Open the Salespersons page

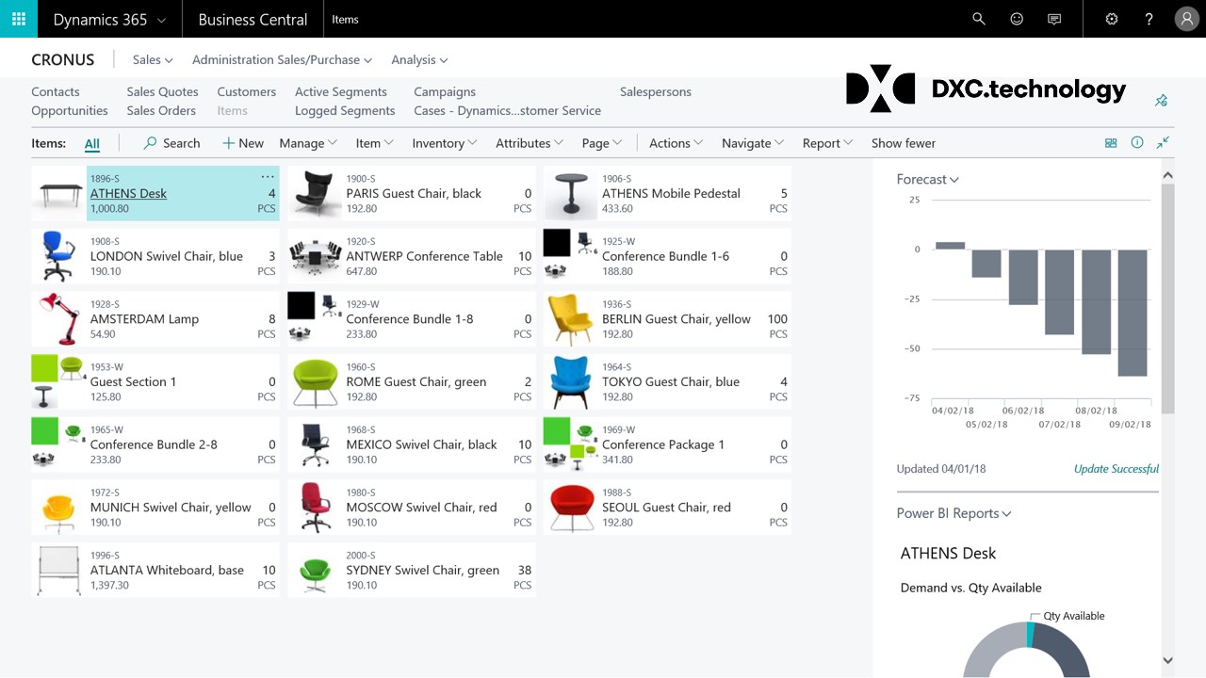pyautogui.click(x=656, y=91)
